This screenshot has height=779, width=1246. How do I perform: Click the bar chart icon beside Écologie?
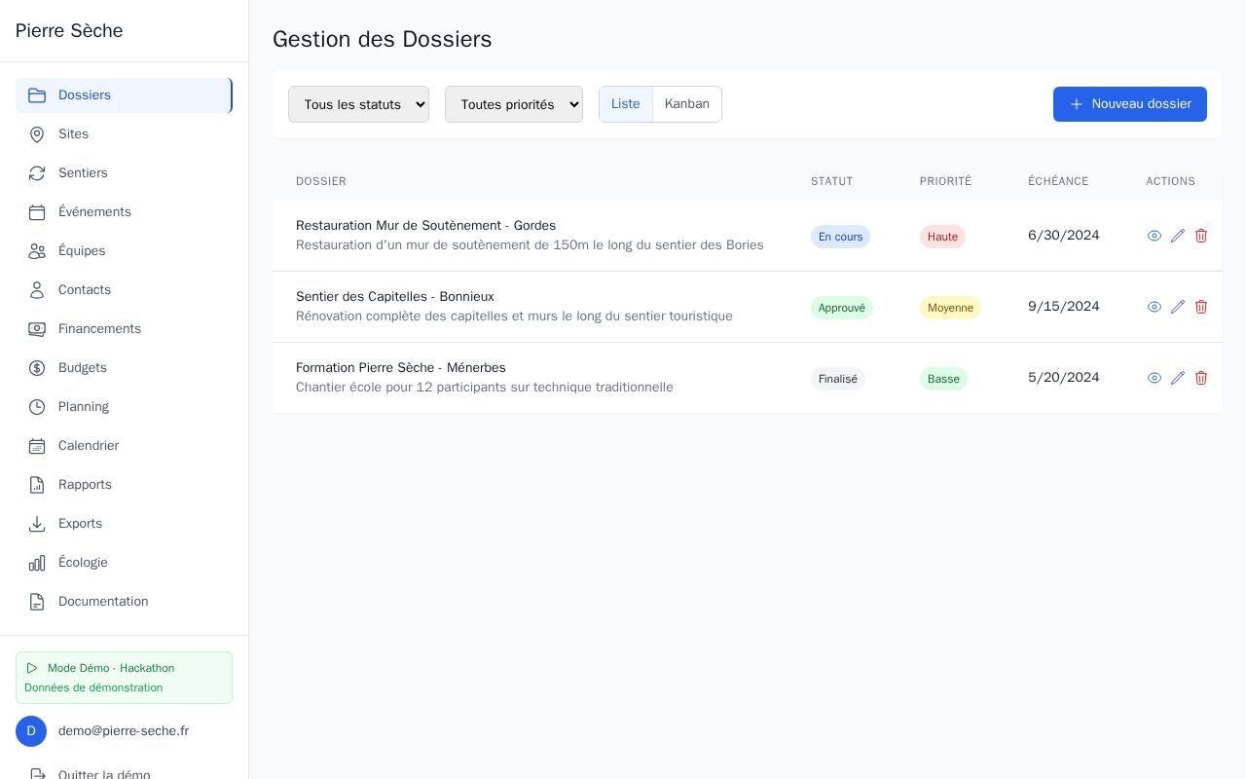(x=37, y=563)
